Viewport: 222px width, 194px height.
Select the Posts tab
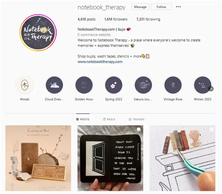[83, 119]
